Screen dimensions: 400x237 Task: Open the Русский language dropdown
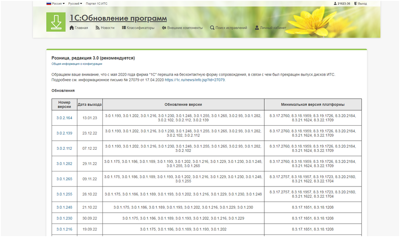pos(75,3)
